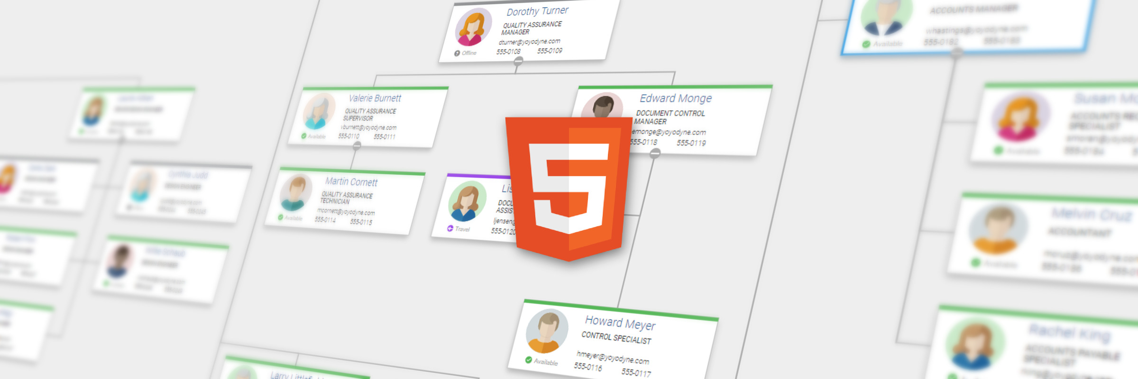This screenshot has width=1138, height=379.
Task: Select the Edward Monge name heading
Action: (675, 98)
